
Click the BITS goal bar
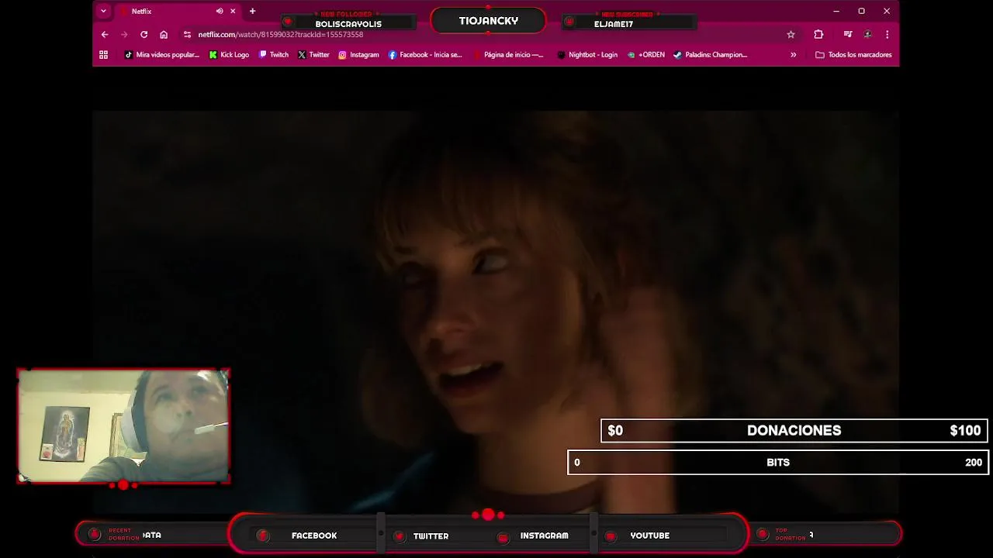point(778,462)
